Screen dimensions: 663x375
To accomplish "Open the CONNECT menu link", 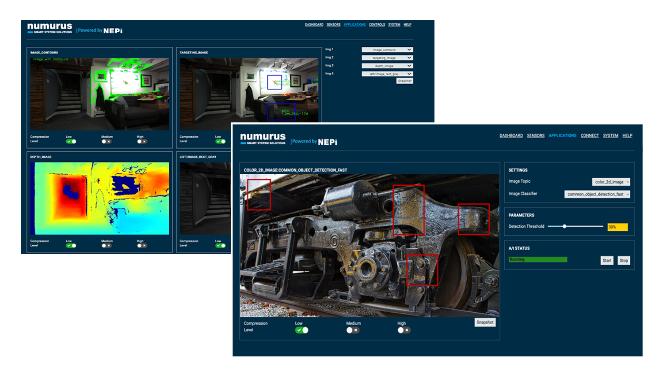I will tap(590, 136).
